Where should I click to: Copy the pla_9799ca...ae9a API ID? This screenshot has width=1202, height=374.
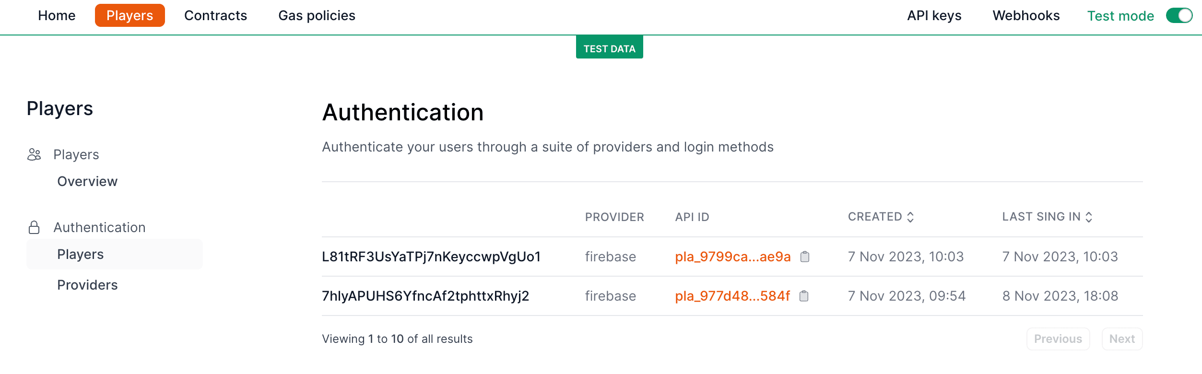pos(805,257)
